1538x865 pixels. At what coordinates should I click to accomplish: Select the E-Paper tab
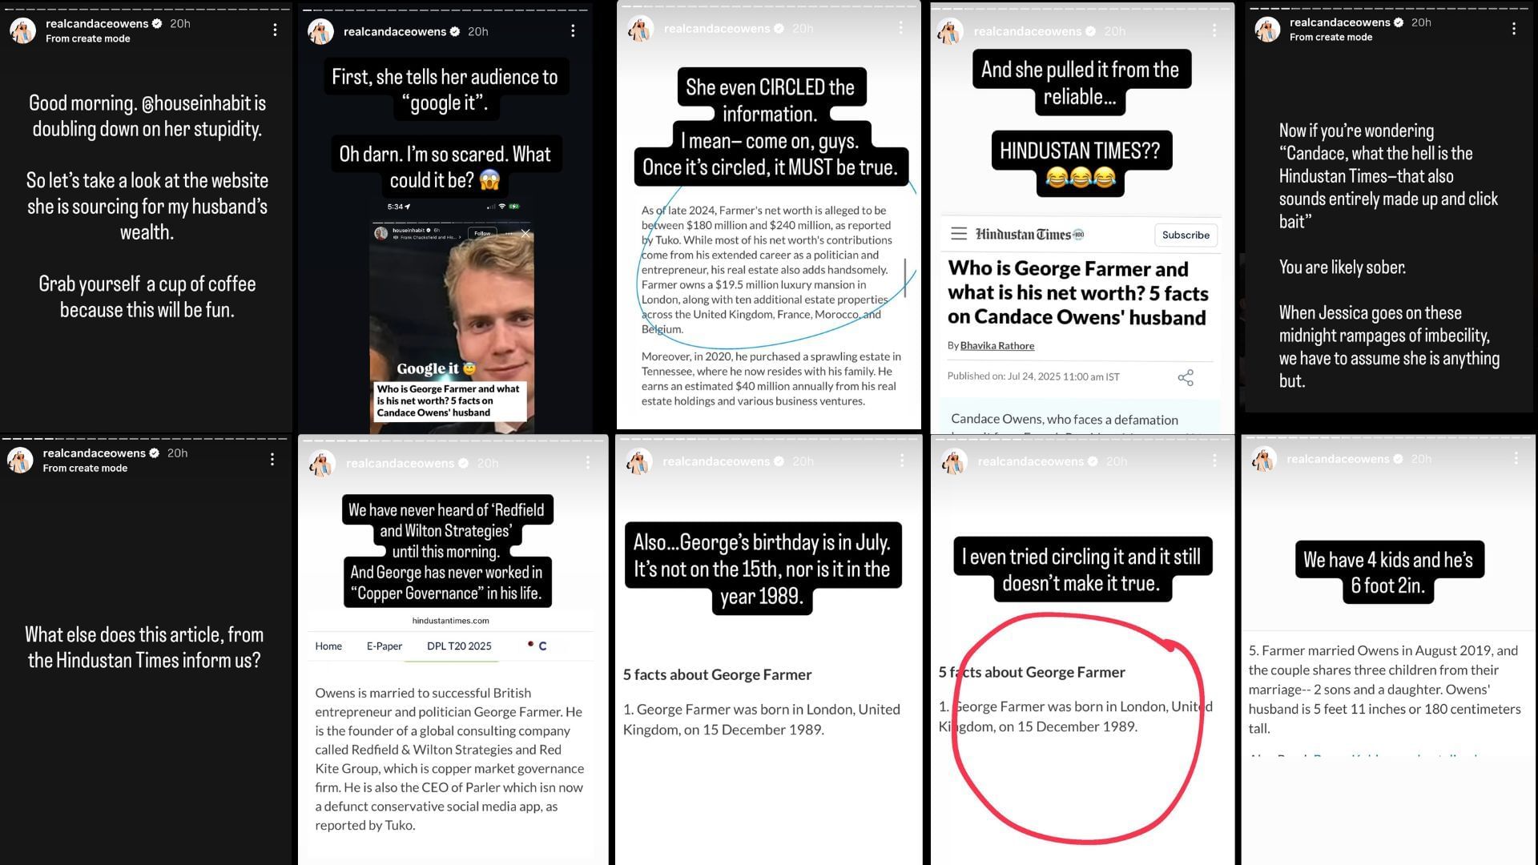(x=384, y=646)
